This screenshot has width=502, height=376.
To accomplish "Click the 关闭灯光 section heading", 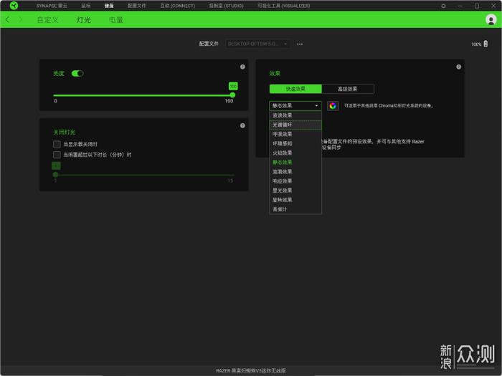I will click(65, 132).
